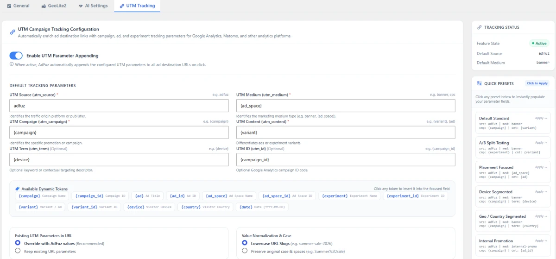The height and width of the screenshot is (259, 556).
Task: Insert the {variant} Variant / Ad token
Action: tap(40, 207)
